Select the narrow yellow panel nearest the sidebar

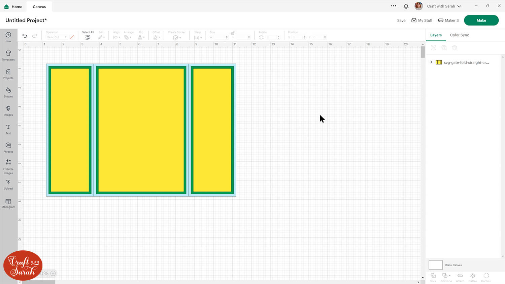70,130
